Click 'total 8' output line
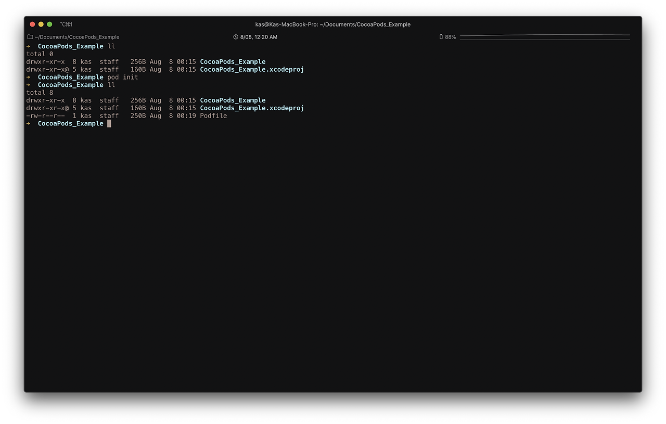Image resolution: width=666 pixels, height=424 pixels. click(40, 93)
